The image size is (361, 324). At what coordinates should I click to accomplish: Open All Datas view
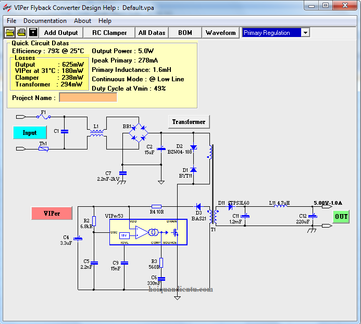coord(152,33)
